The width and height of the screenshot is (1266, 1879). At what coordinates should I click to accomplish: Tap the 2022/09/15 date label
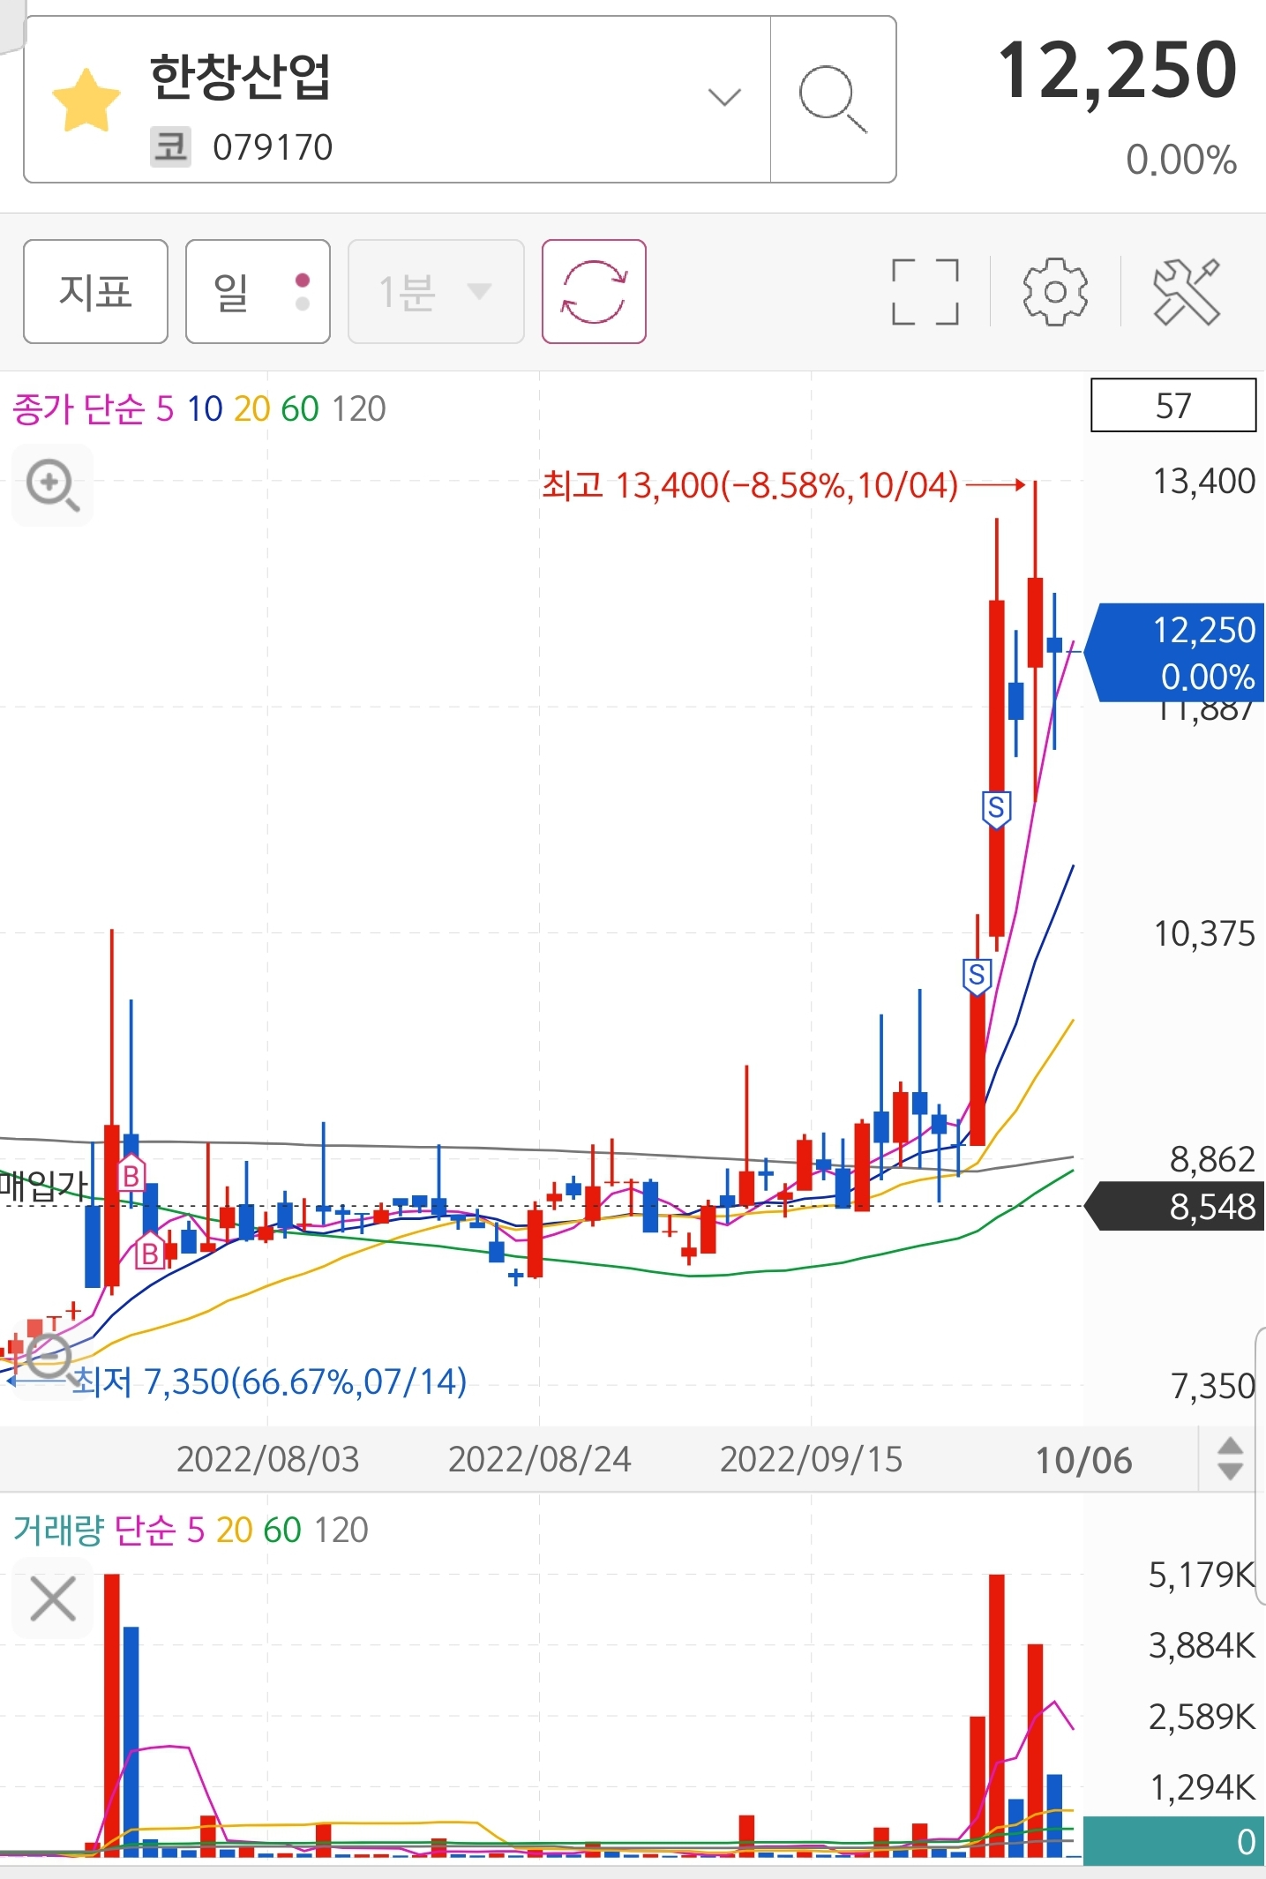(x=812, y=1459)
